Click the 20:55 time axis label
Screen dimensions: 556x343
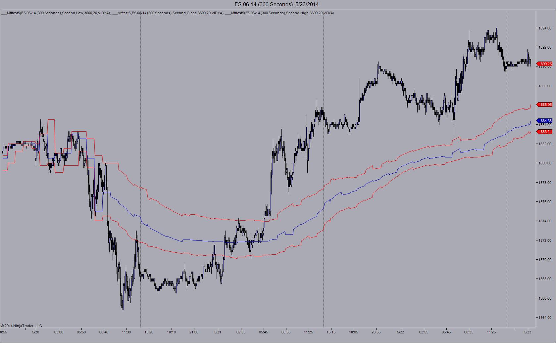click(x=376, y=332)
